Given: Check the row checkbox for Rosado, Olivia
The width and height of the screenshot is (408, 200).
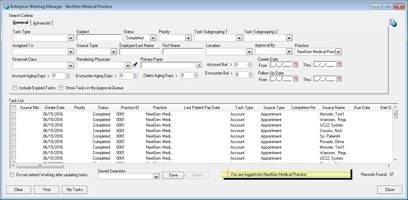Looking at the screenshot, I should [14, 142].
